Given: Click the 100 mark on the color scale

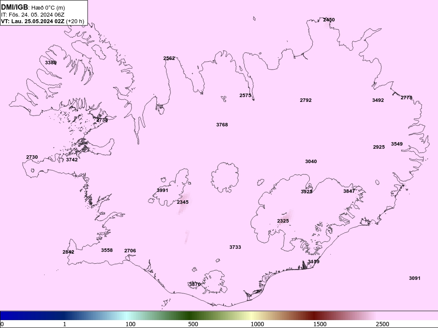Looking at the screenshot, I should coord(131,324).
